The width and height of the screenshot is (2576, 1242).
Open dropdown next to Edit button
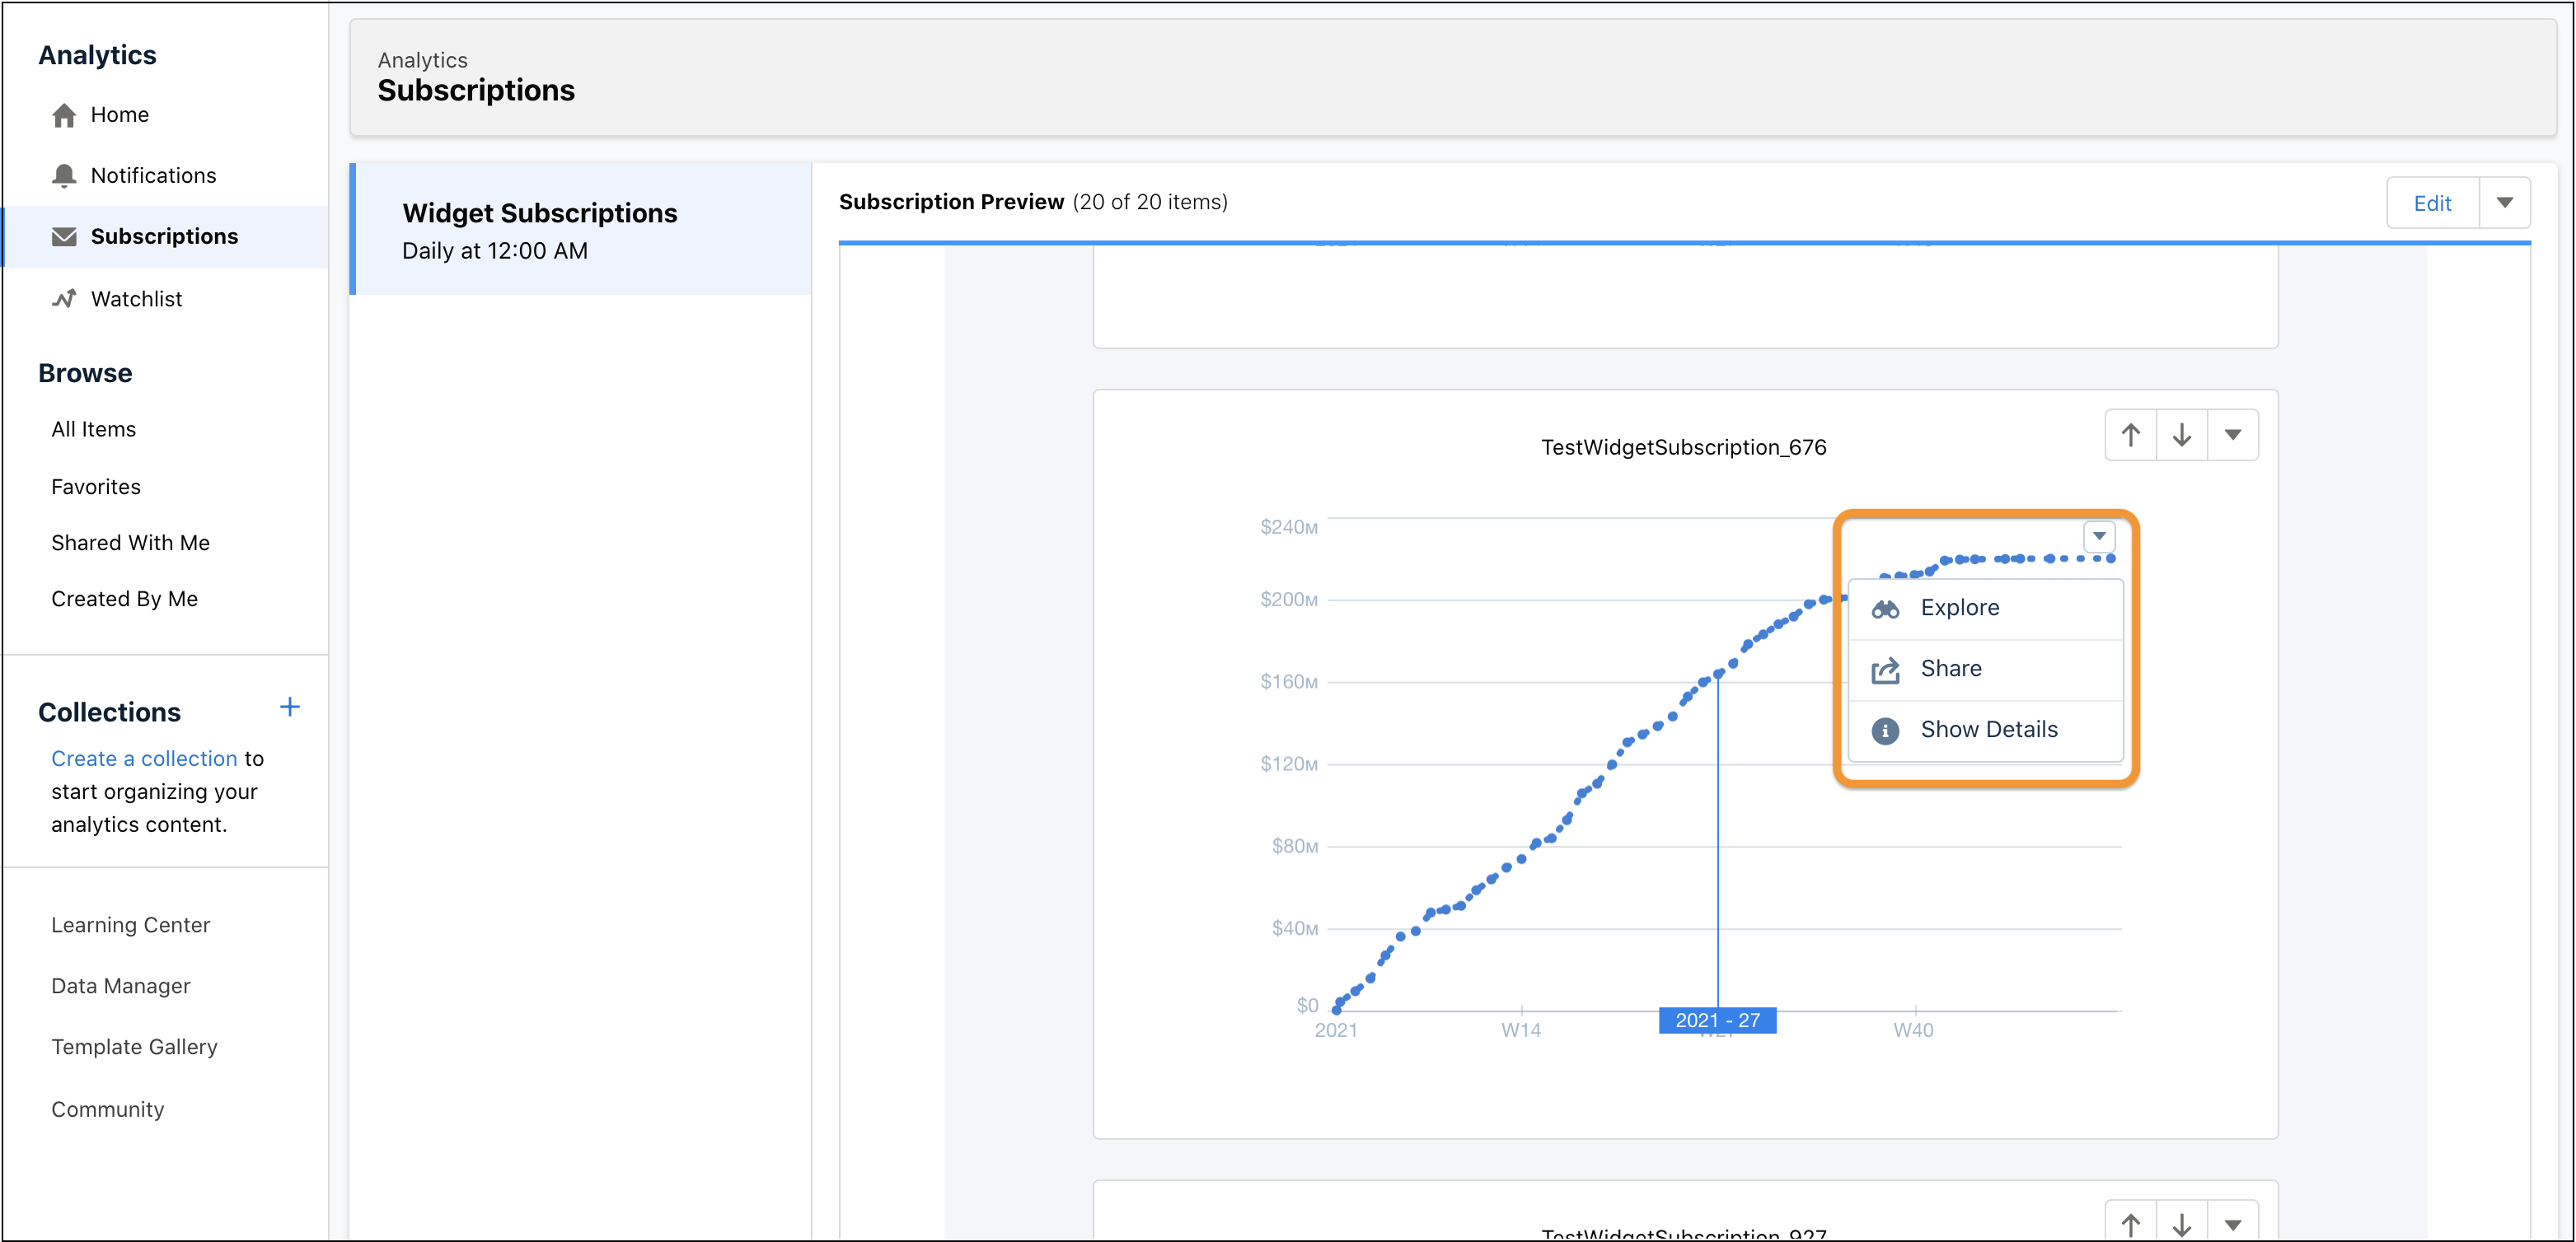2505,203
